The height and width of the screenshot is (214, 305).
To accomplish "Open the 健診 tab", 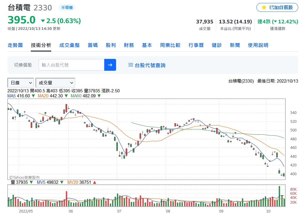I will [217, 45].
